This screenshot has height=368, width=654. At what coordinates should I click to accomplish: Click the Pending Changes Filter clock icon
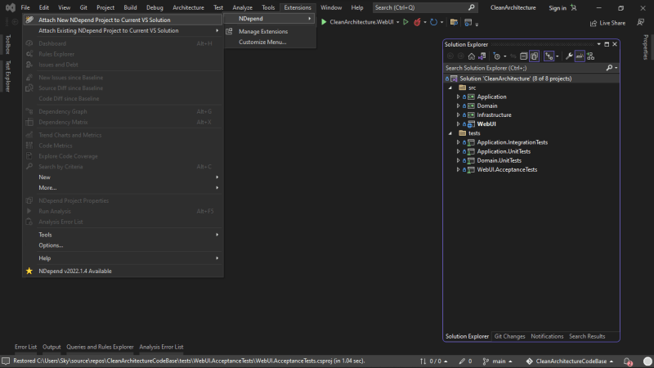pos(496,56)
